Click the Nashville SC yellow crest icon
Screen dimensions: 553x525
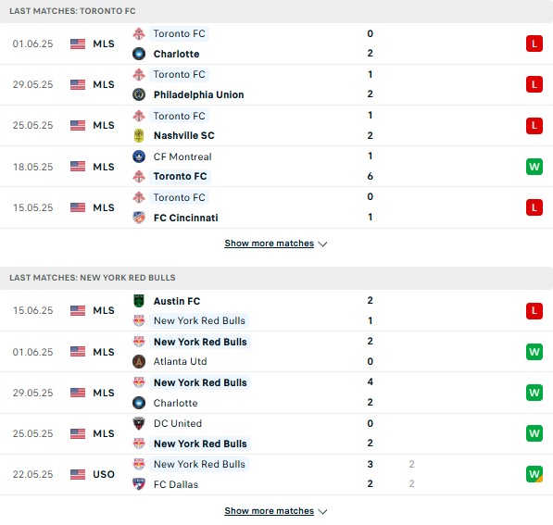click(139, 135)
